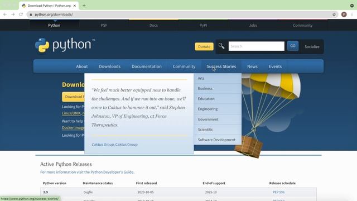Click the browser forward arrow
Viewport: 357px width, 201px height.
[13, 15]
